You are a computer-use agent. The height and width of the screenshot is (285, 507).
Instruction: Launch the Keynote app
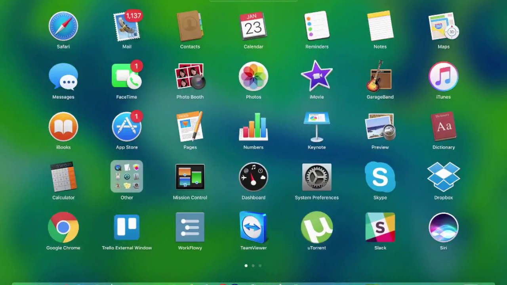[x=317, y=127]
